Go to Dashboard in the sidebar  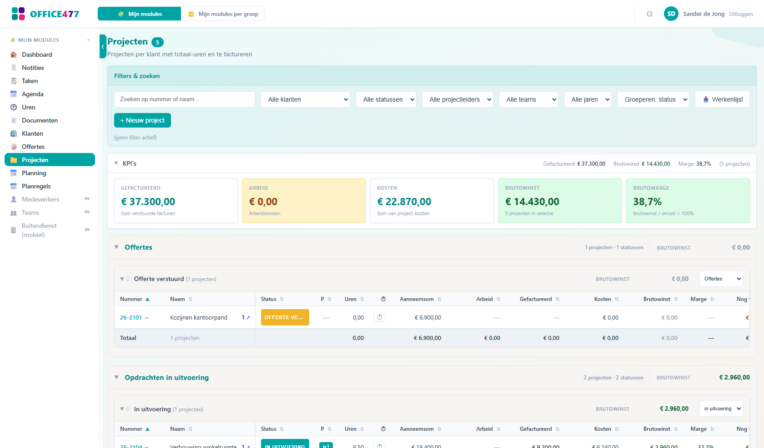coord(50,54)
